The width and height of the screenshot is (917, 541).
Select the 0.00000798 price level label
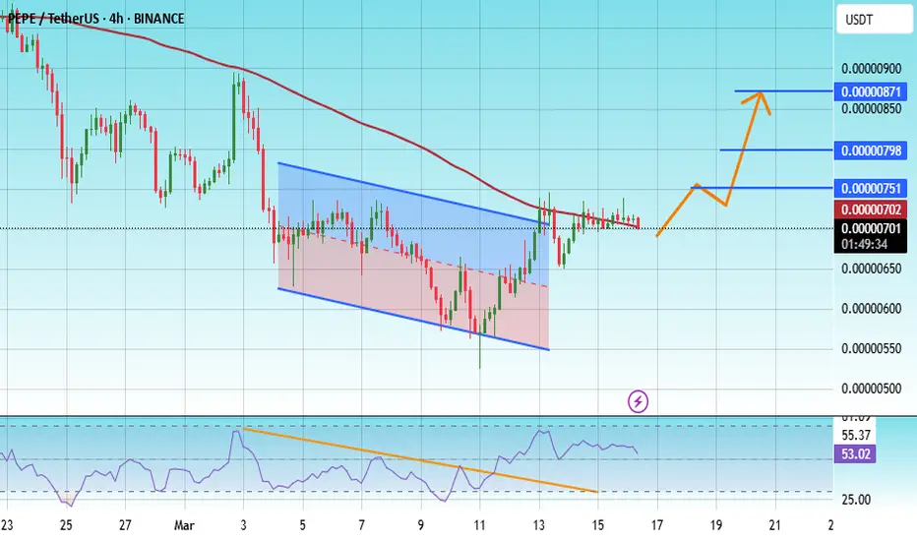click(x=871, y=150)
